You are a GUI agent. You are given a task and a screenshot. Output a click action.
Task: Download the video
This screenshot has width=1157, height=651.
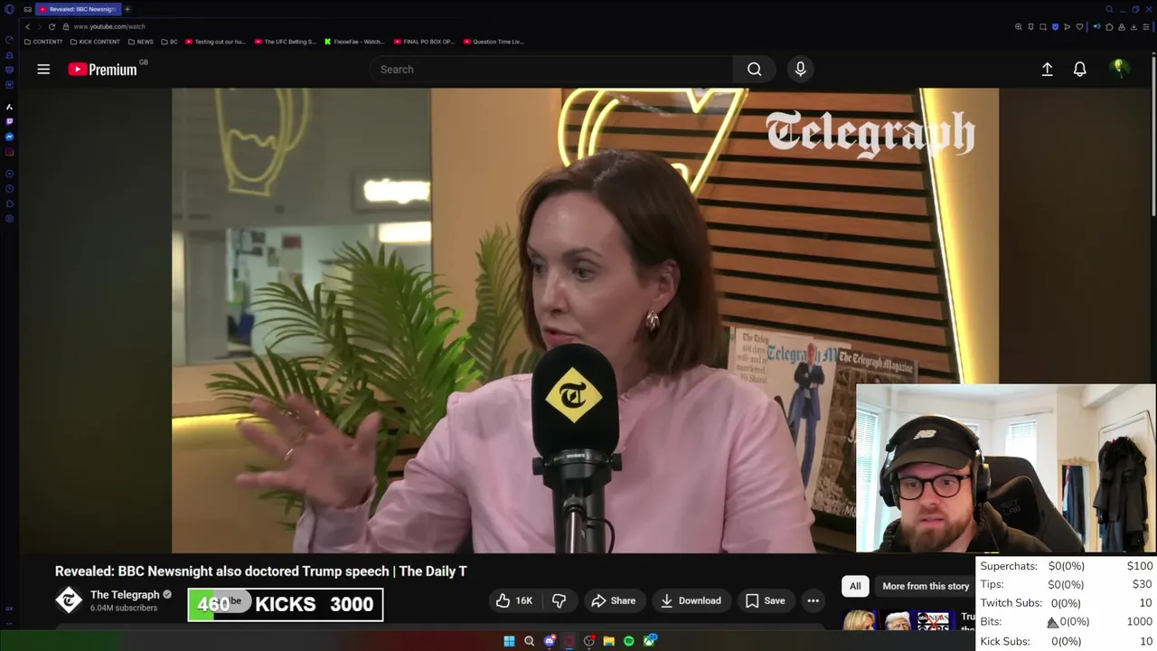691,600
